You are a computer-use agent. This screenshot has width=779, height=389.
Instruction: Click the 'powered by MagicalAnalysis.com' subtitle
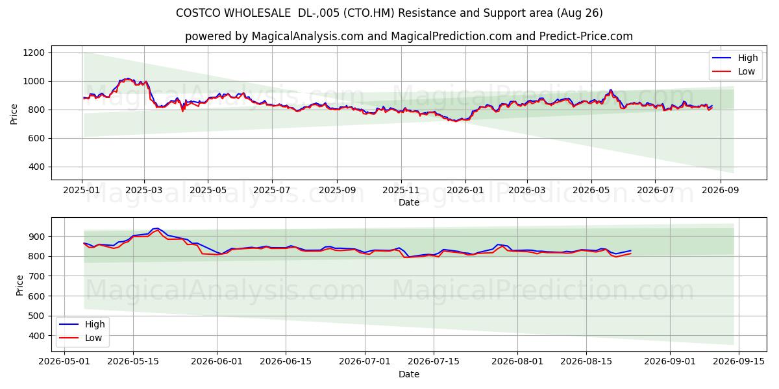(x=409, y=36)
